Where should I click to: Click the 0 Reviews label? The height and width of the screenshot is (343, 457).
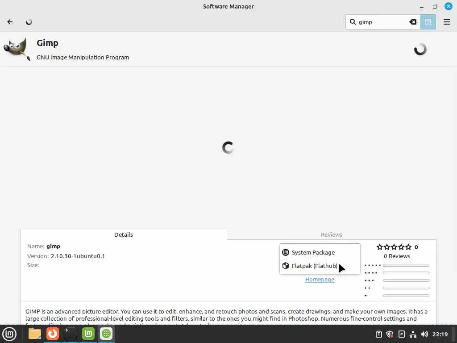pyautogui.click(x=397, y=256)
